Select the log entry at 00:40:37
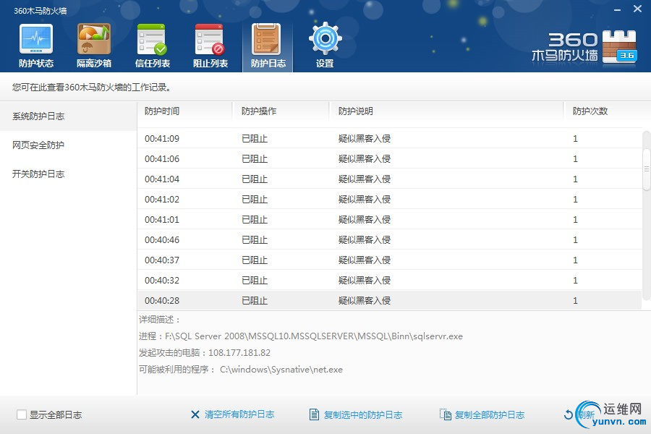 coord(389,260)
